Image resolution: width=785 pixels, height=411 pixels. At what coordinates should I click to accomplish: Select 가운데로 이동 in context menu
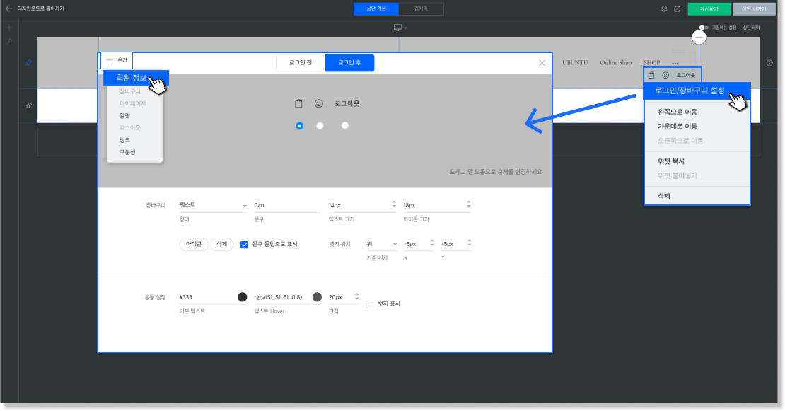[x=678, y=127]
